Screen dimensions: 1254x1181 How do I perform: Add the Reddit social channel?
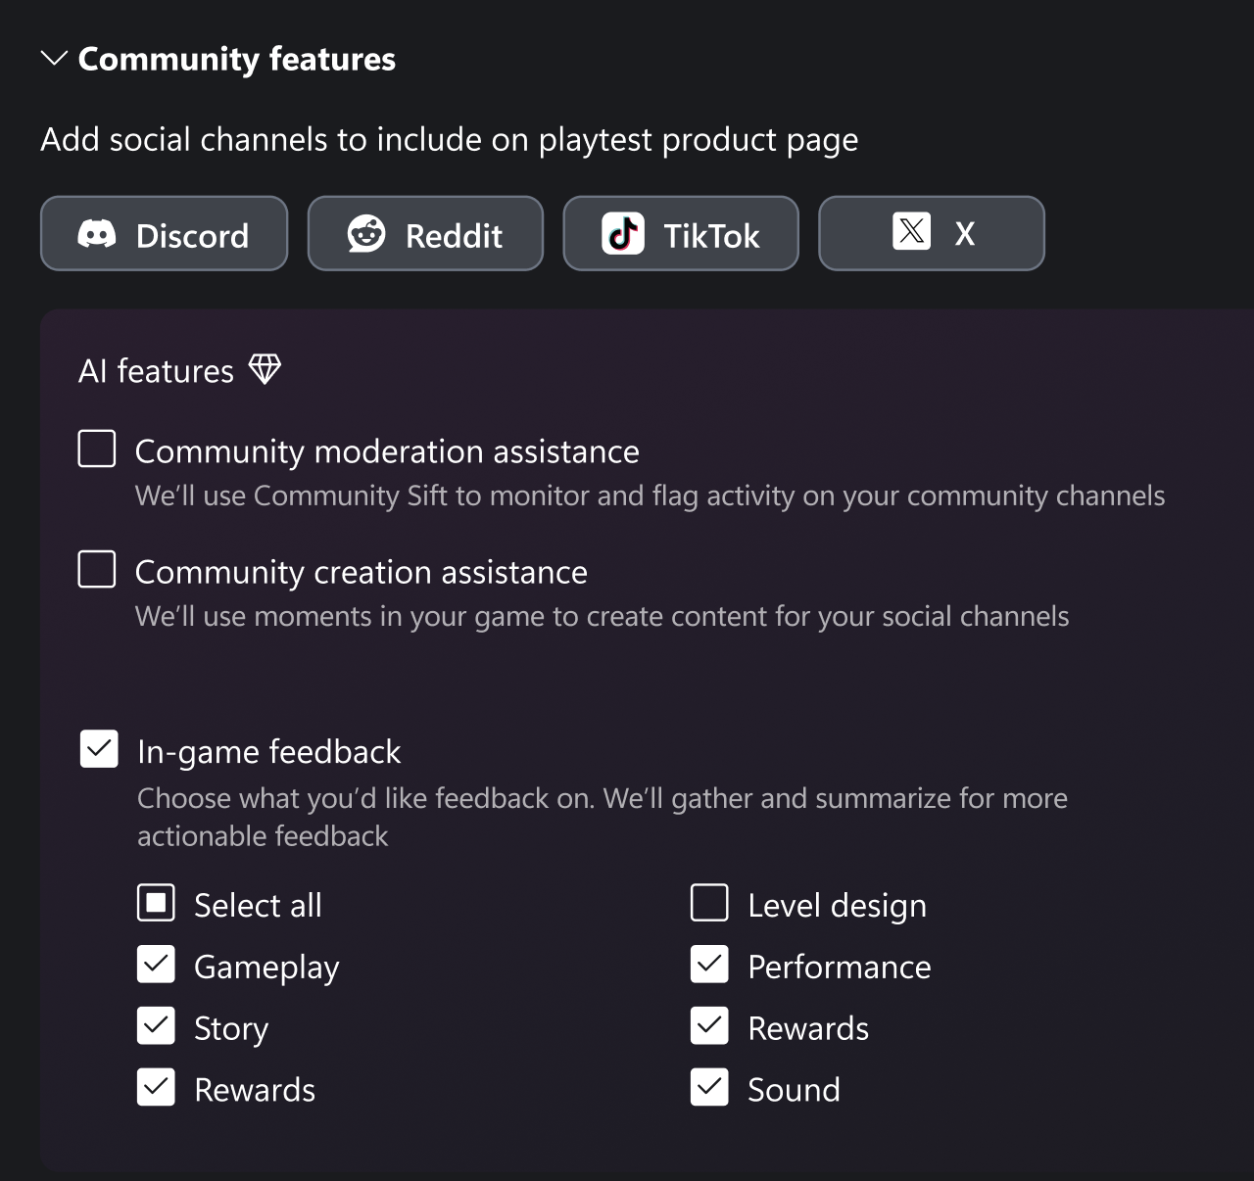(425, 233)
